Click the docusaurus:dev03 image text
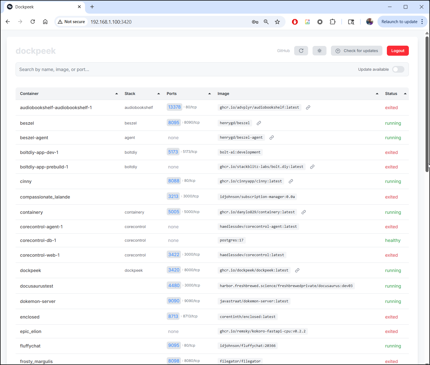The width and height of the screenshot is (430, 365). click(x=286, y=286)
